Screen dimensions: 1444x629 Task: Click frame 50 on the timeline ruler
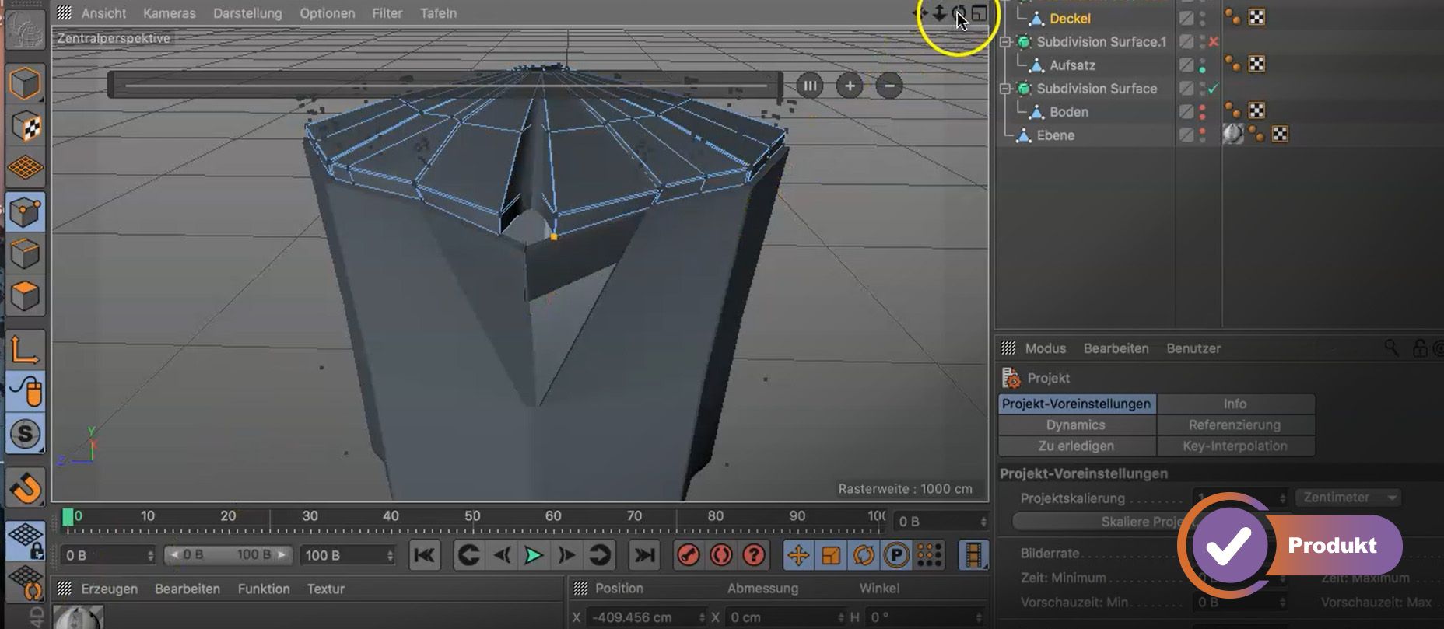[472, 516]
